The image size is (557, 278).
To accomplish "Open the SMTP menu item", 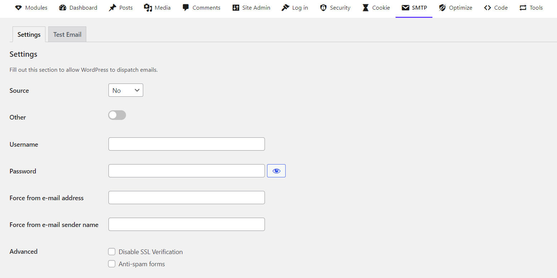I will (x=414, y=7).
